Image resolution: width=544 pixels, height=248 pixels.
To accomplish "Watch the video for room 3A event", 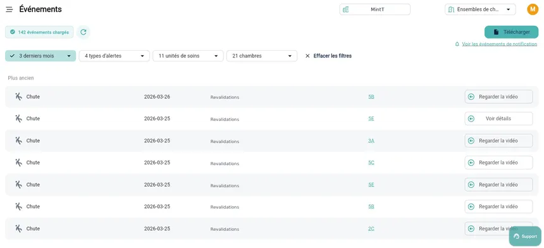I will pos(498,141).
